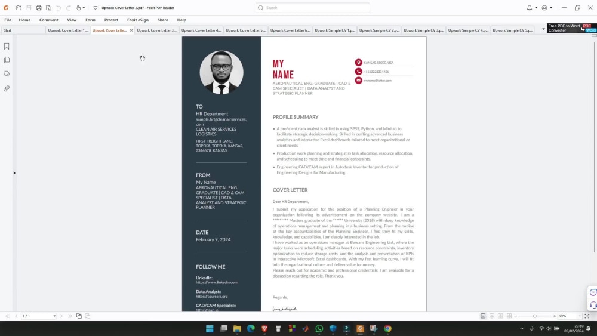Enable facing pages view mode
Screen dimensions: 597x336
pos(500,316)
